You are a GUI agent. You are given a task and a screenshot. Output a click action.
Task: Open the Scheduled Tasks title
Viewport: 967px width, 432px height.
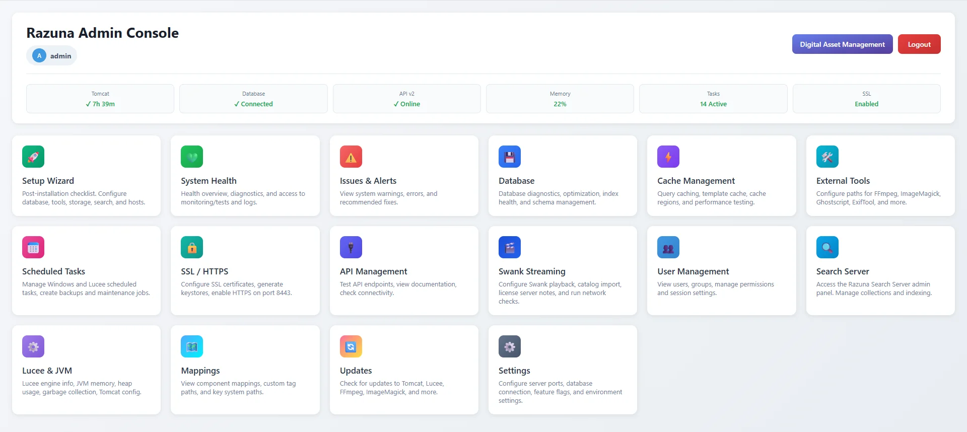pyautogui.click(x=53, y=271)
